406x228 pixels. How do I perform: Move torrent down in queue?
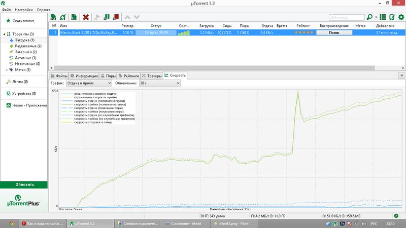(137, 17)
